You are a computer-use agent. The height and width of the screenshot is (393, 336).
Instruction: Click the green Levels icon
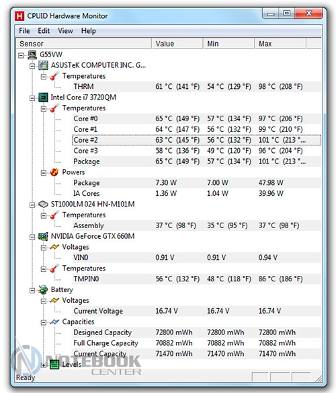[x=54, y=365]
